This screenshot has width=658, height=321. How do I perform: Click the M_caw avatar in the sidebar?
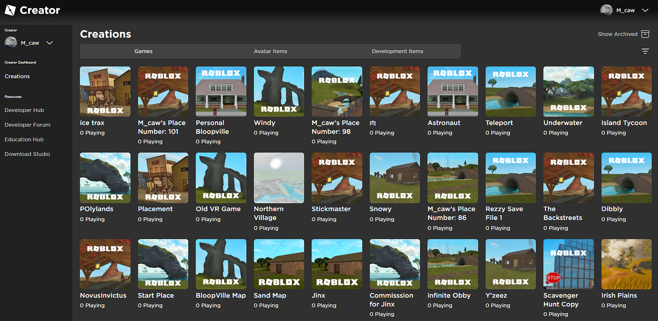coord(10,42)
